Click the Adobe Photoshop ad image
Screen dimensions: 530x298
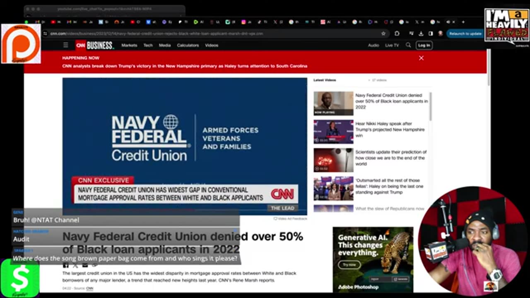click(x=373, y=260)
